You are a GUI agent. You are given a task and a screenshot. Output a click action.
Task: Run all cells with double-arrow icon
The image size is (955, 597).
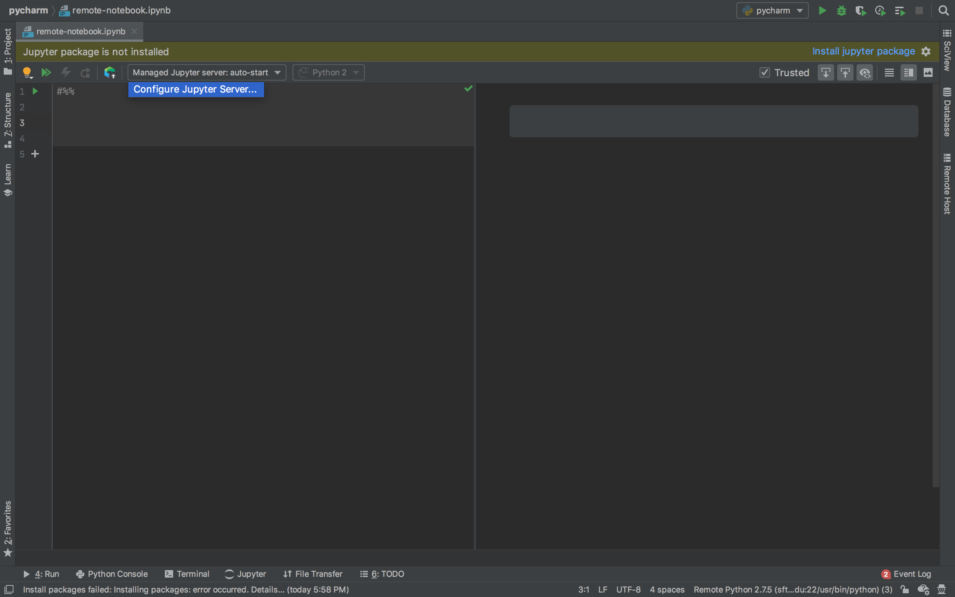click(x=46, y=73)
